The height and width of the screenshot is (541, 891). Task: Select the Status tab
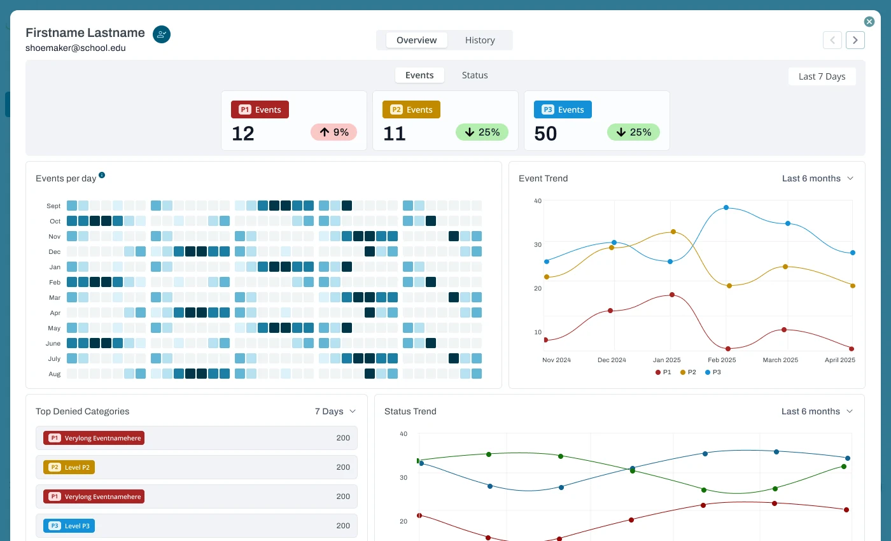click(x=475, y=75)
